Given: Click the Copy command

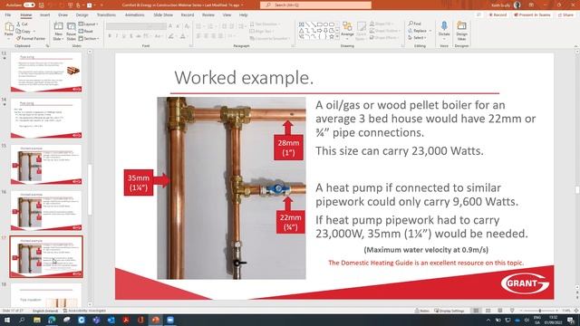Looking at the screenshot, I should tap(24, 32).
